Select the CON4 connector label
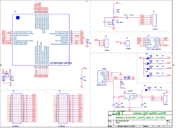 [x=107, y=50]
